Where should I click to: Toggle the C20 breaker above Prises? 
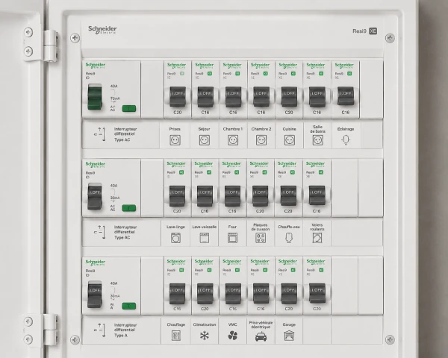coord(178,97)
